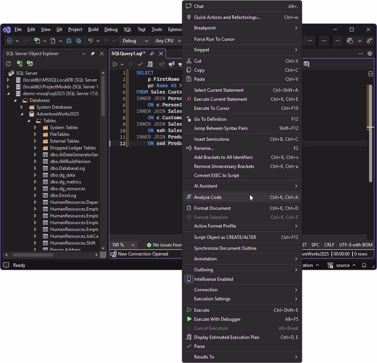Open the 100 % zoom dropdown
The height and width of the screenshot is (363, 377).
[x=124, y=245]
